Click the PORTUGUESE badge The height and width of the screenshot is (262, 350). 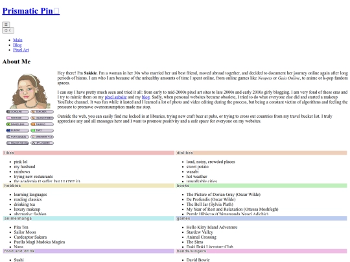tap(17, 136)
